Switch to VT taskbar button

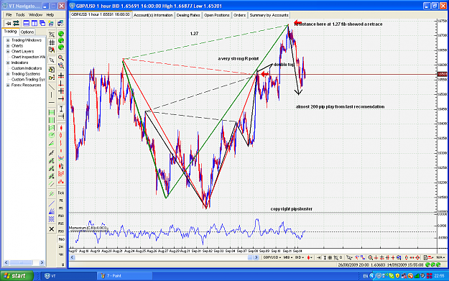coord(69,276)
